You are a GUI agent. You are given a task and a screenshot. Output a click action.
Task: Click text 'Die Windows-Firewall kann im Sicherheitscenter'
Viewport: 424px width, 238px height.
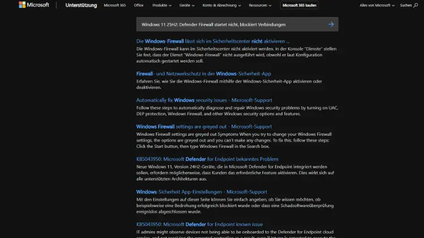236,55
